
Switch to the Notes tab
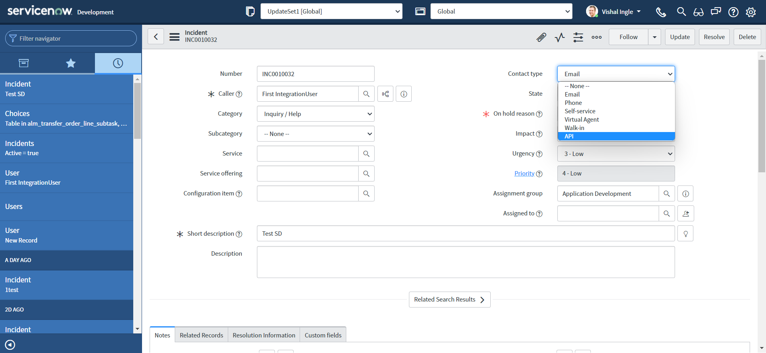coord(162,335)
